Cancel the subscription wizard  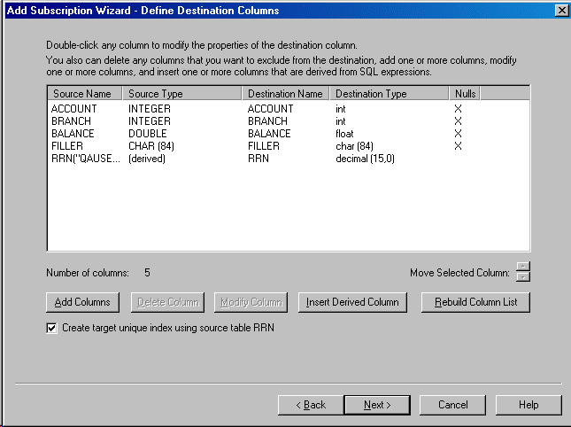(452, 405)
